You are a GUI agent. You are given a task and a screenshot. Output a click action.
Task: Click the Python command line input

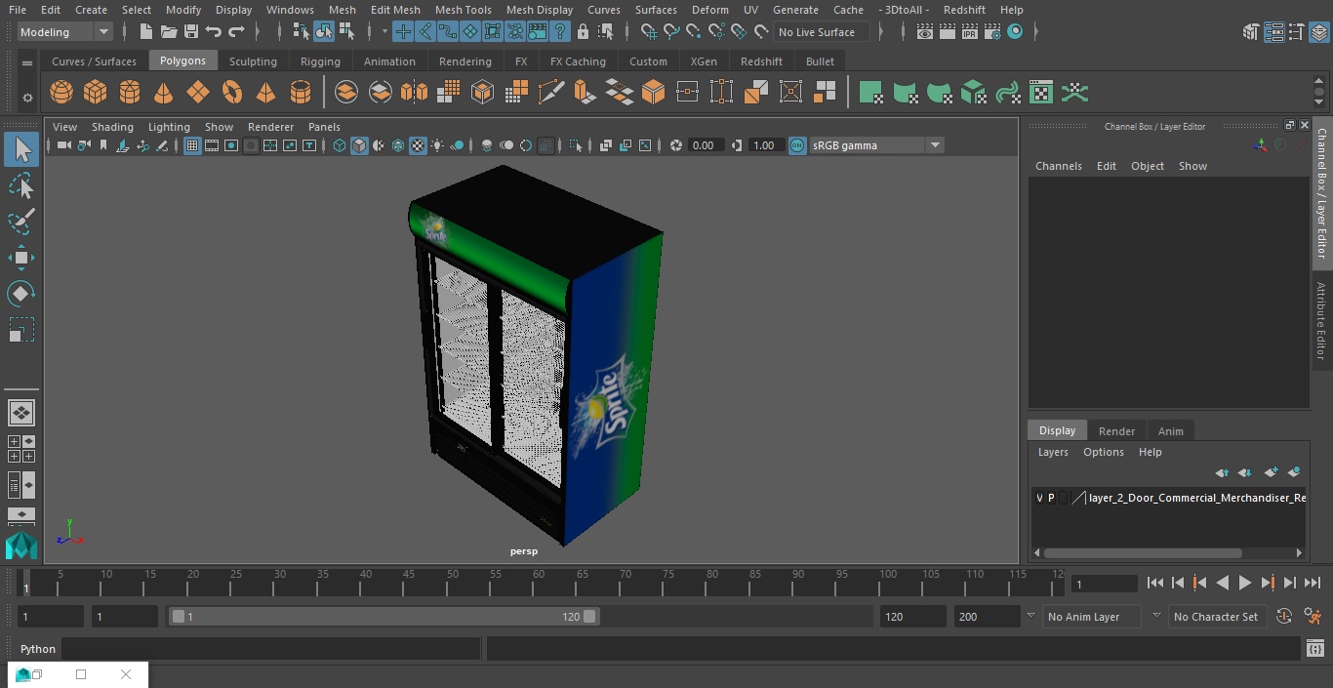tap(270, 649)
